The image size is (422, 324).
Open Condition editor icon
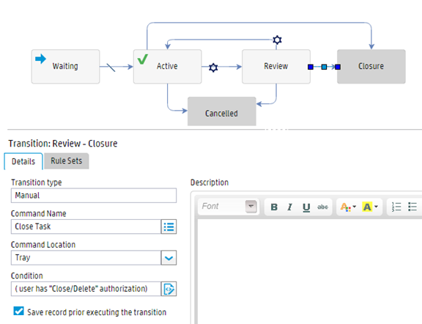click(x=169, y=289)
